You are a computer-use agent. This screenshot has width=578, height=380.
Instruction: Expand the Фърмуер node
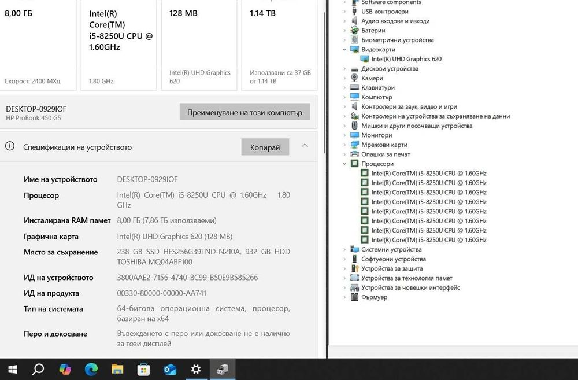[344, 297]
